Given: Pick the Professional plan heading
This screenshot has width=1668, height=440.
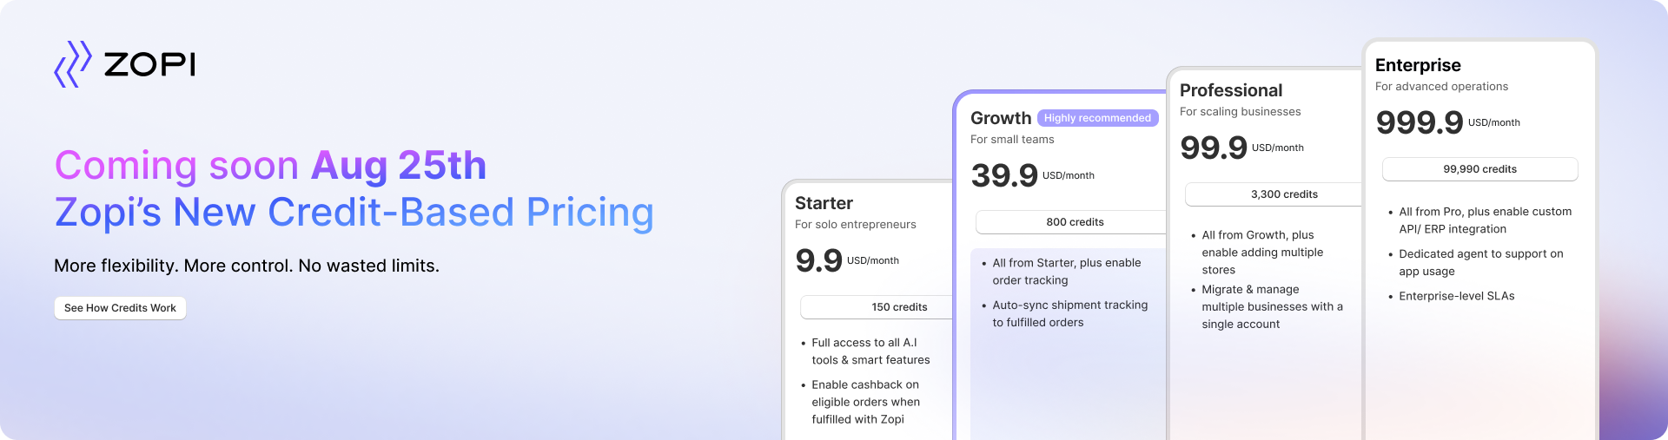Looking at the screenshot, I should tap(1231, 90).
